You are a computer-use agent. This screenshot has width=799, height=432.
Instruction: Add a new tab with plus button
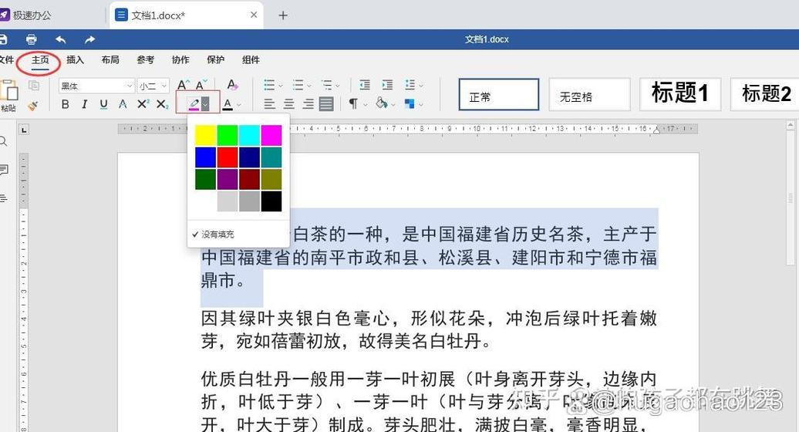pos(283,15)
